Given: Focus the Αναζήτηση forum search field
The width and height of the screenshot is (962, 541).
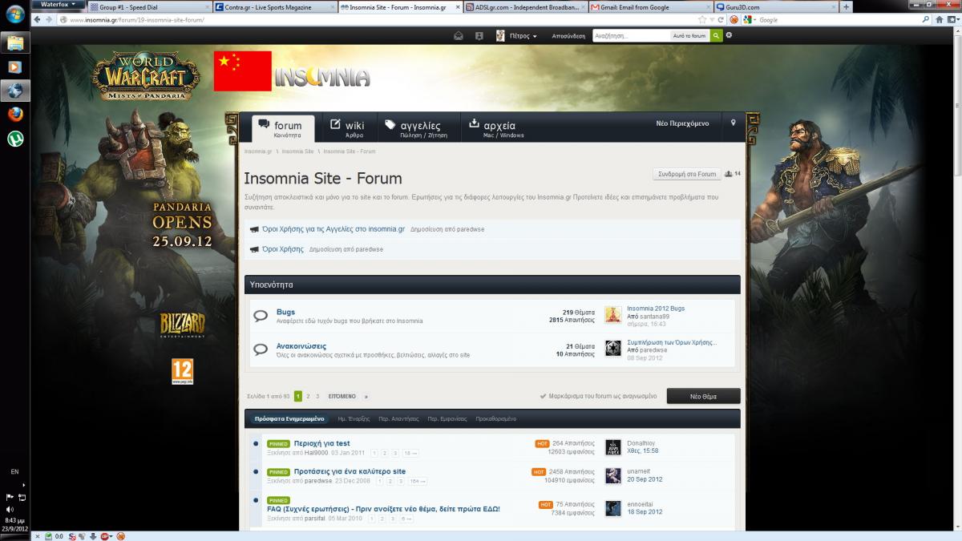Looking at the screenshot, I should click(631, 36).
